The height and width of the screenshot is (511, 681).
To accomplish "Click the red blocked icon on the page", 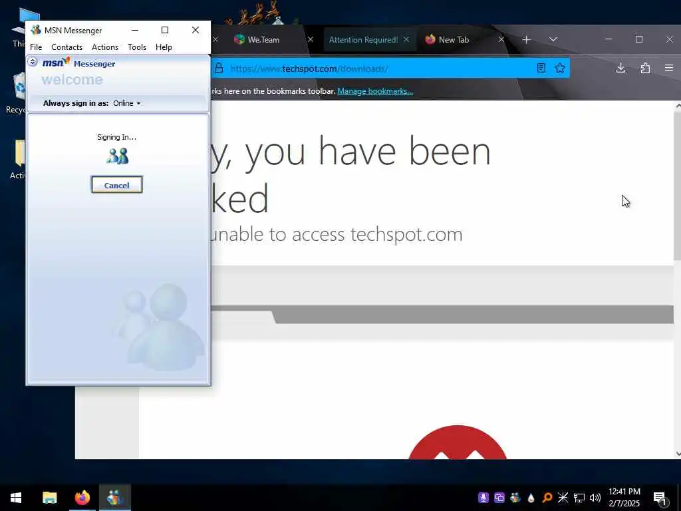I will 458,442.
